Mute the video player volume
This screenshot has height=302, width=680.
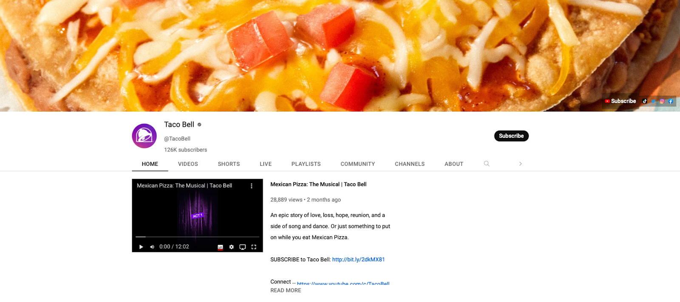tap(152, 247)
